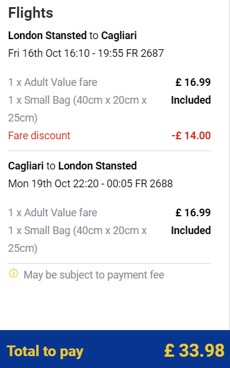This screenshot has height=368, width=230.
Task: Select the outbound Small Bag description
Action: (77, 109)
